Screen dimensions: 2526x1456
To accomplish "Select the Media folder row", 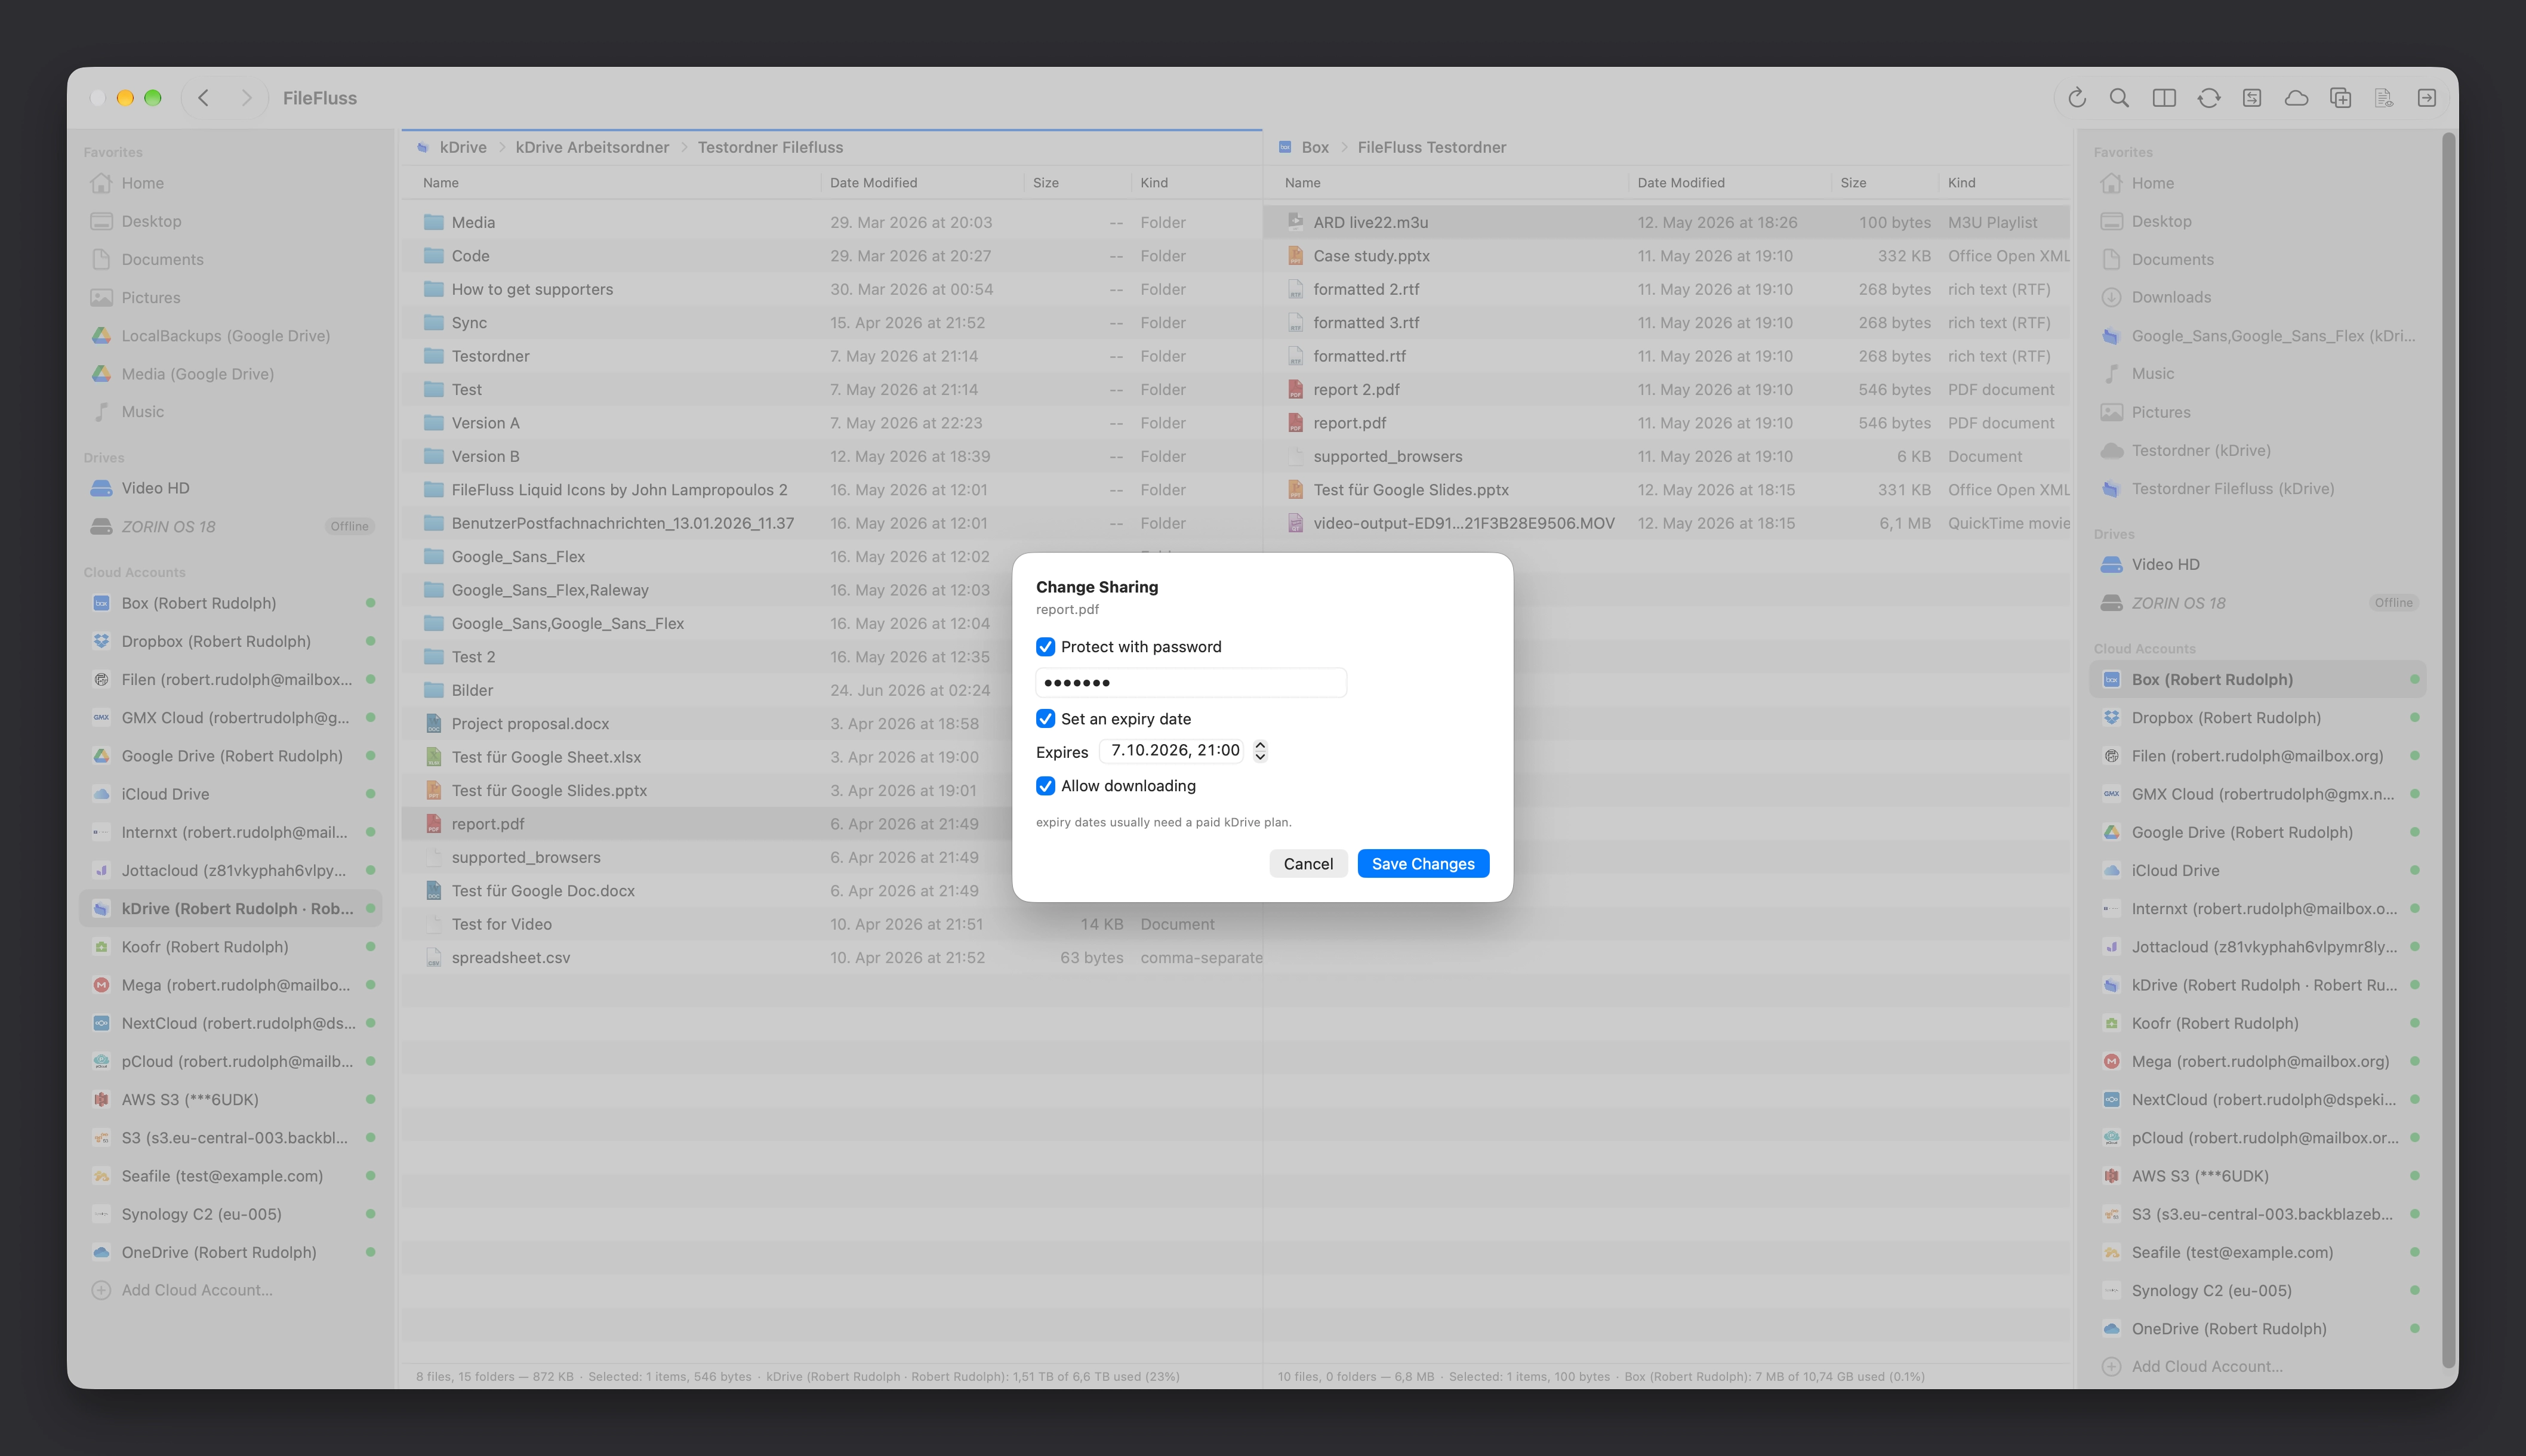I will [832, 222].
